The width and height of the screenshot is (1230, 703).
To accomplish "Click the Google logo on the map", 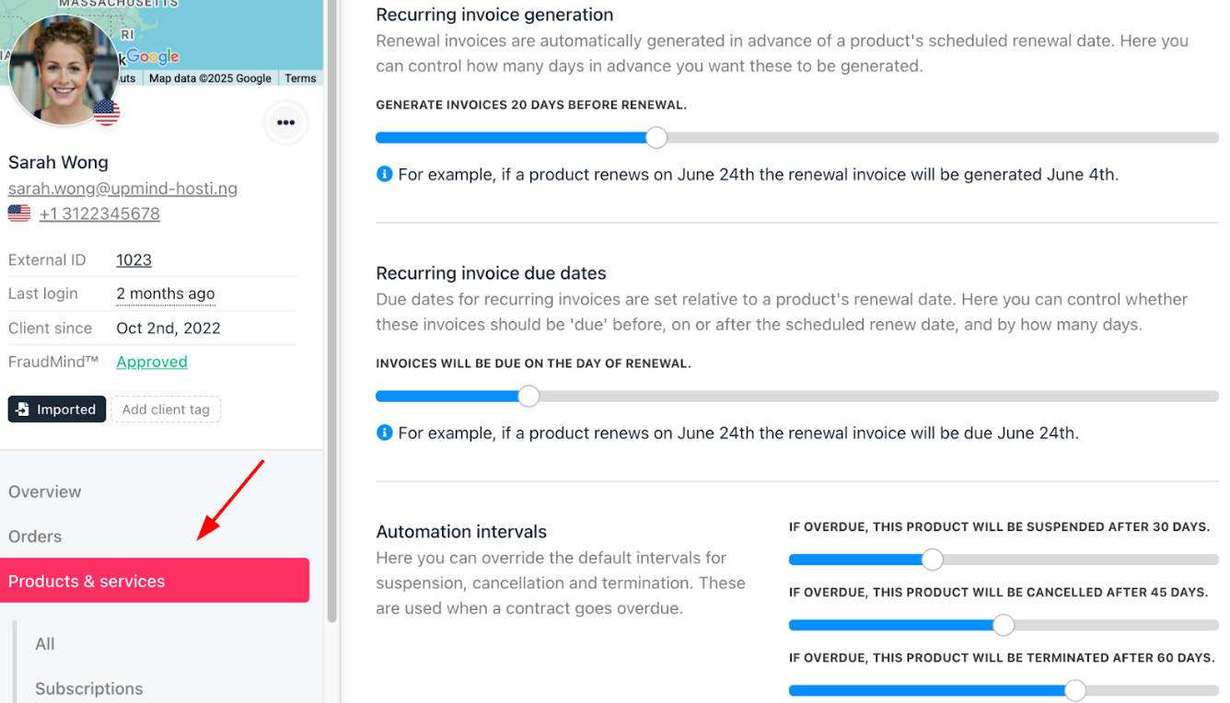I will click(153, 56).
